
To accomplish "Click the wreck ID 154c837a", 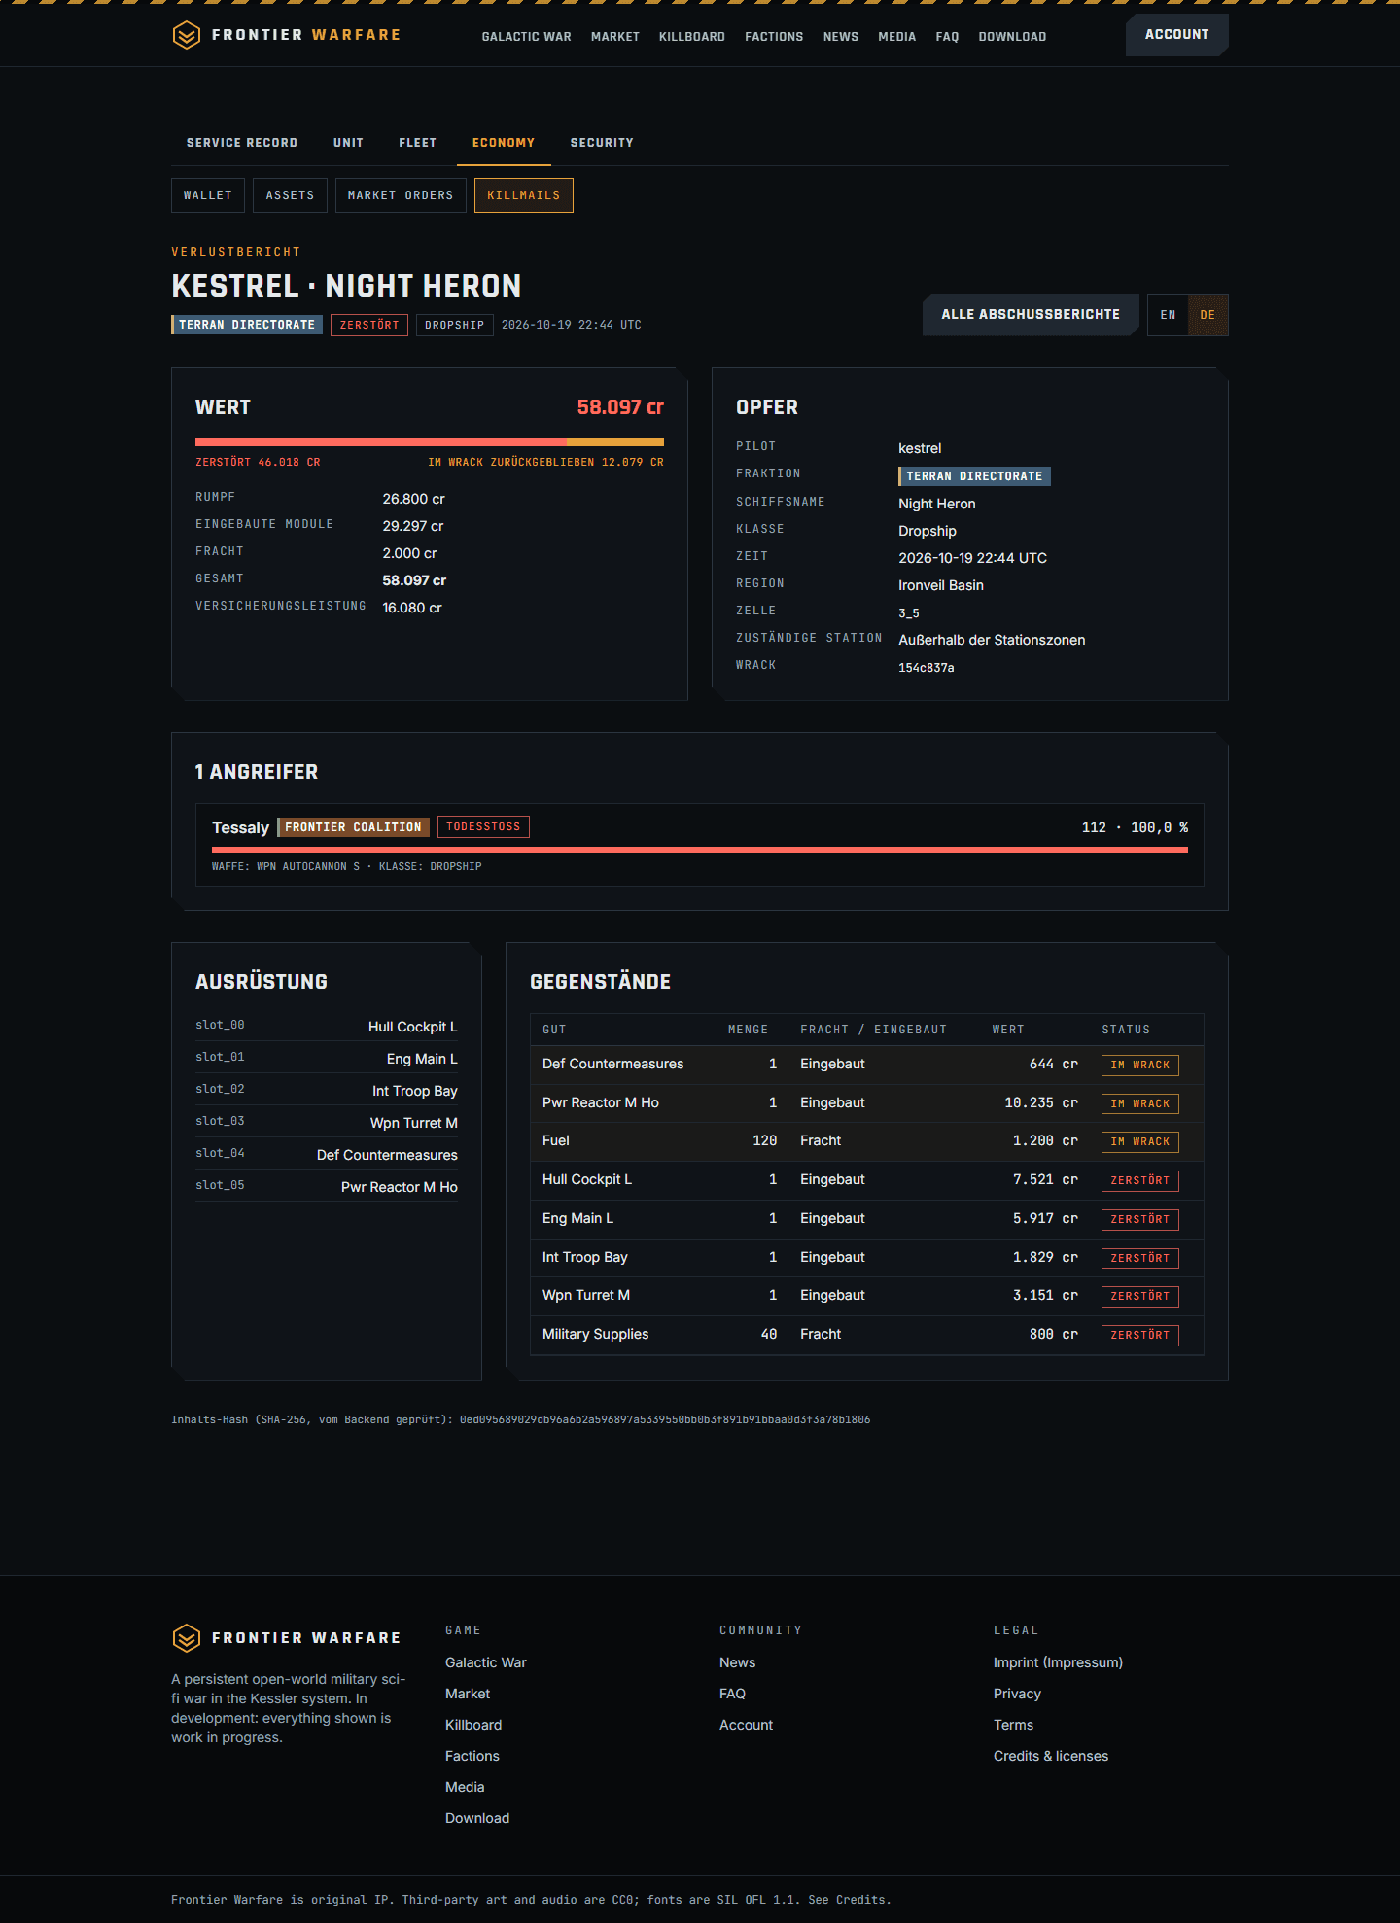I will (x=927, y=668).
